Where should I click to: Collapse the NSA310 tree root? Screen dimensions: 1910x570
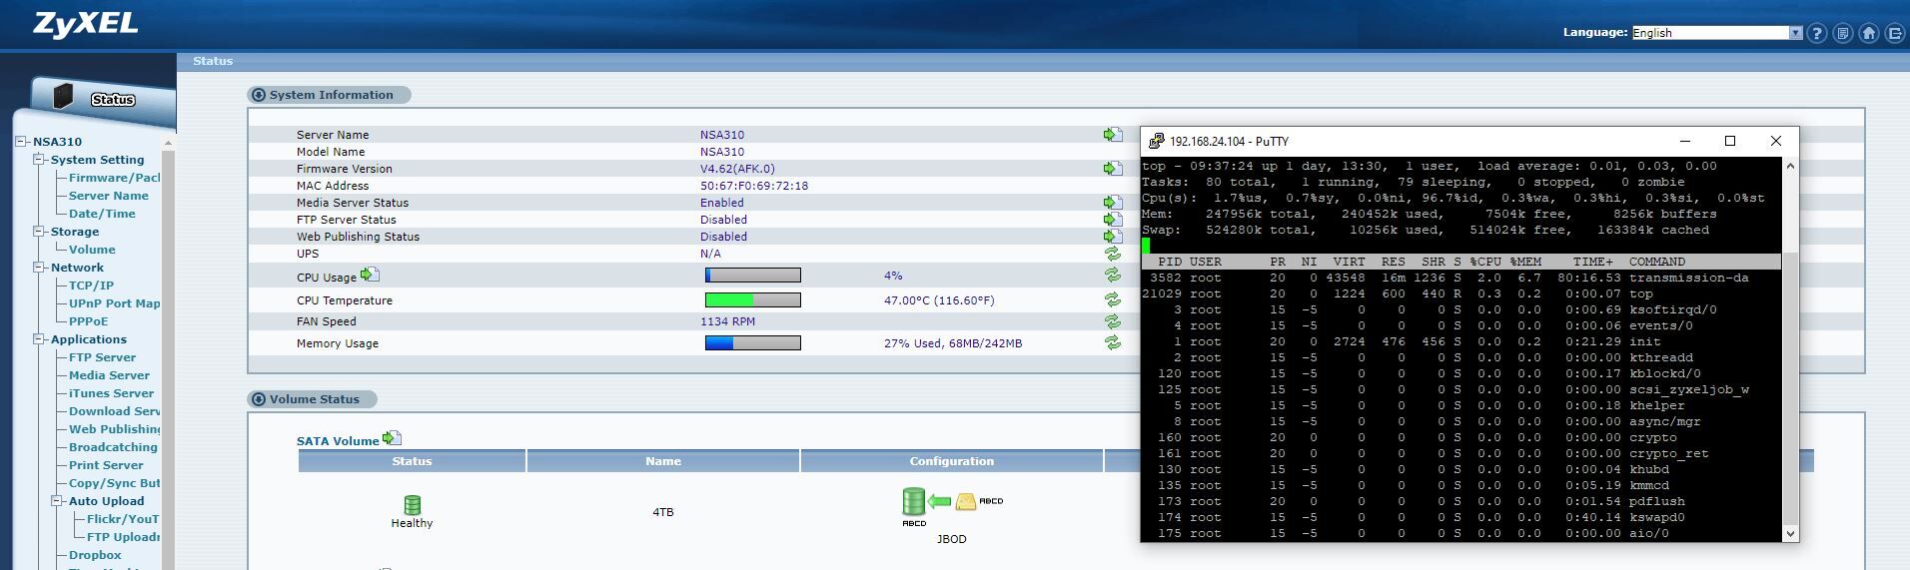pyautogui.click(x=21, y=142)
